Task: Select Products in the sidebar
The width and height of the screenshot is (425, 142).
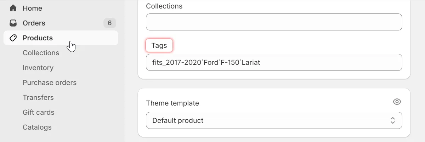Action: 38,38
